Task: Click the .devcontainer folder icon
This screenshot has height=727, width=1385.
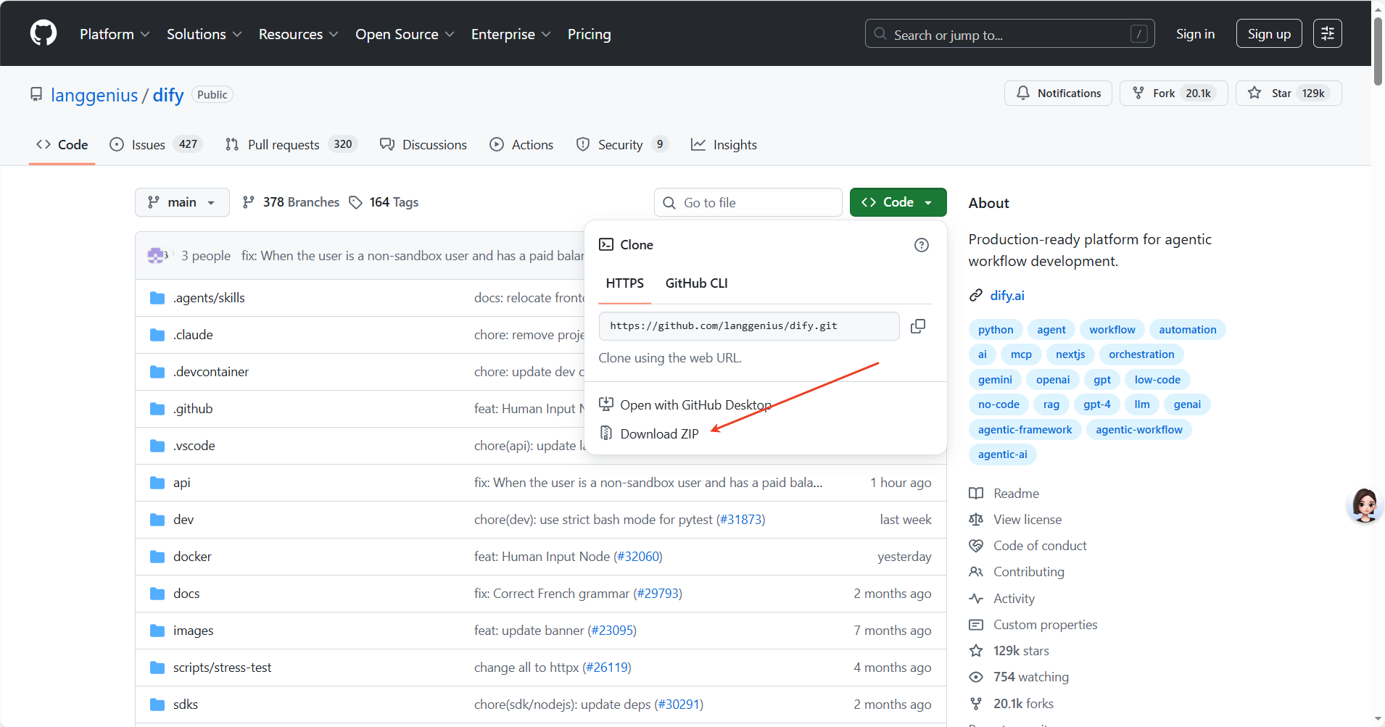Action: pyautogui.click(x=157, y=372)
